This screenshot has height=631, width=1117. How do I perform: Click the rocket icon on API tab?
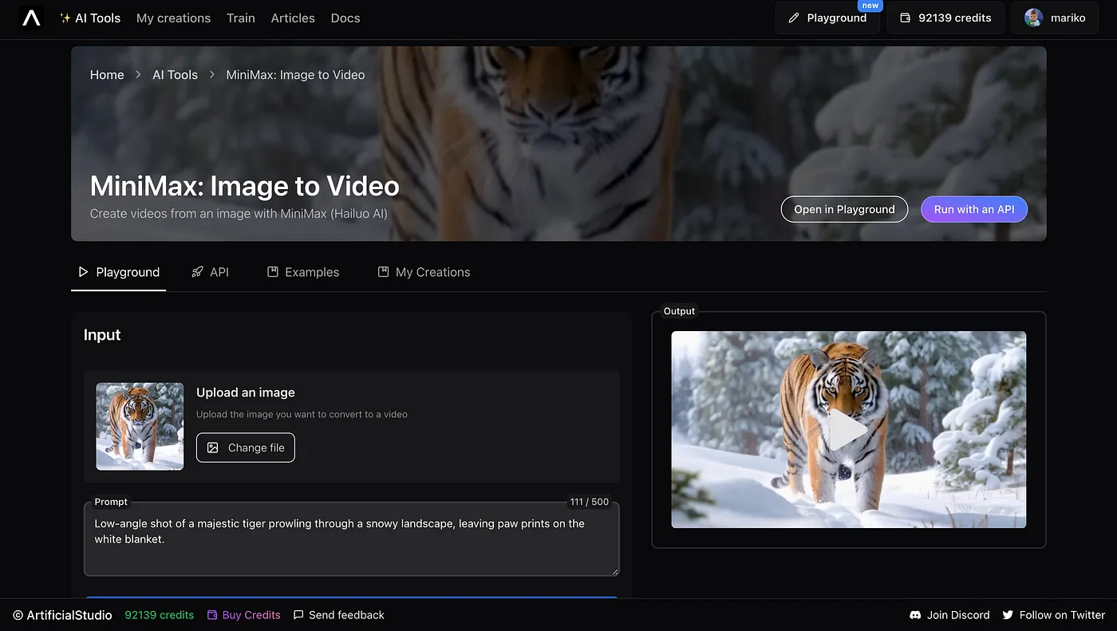point(198,272)
